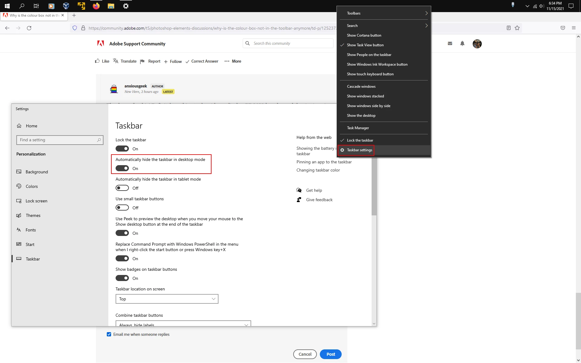
Task: Click the user profile avatar
Action: click(477, 44)
